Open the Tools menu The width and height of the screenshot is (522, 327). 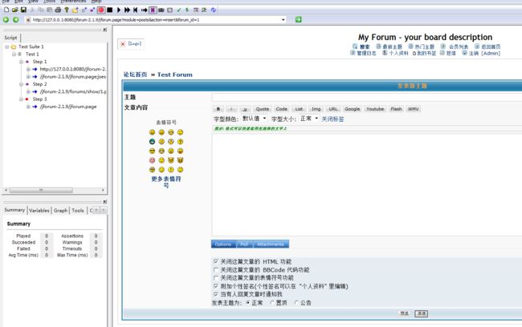tap(49, 2)
